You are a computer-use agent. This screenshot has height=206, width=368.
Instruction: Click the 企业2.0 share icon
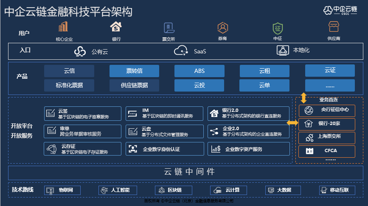tap(214, 131)
